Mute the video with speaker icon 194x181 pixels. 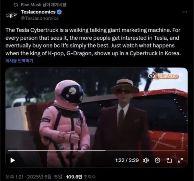(146, 160)
